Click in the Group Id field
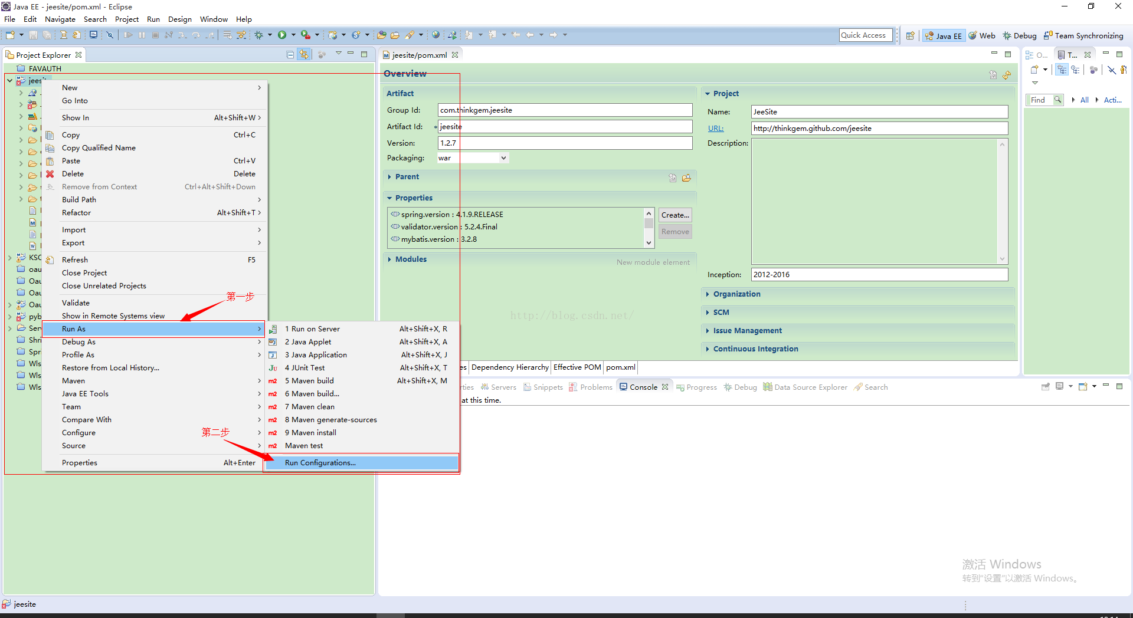This screenshot has height=618, width=1133. (565, 110)
